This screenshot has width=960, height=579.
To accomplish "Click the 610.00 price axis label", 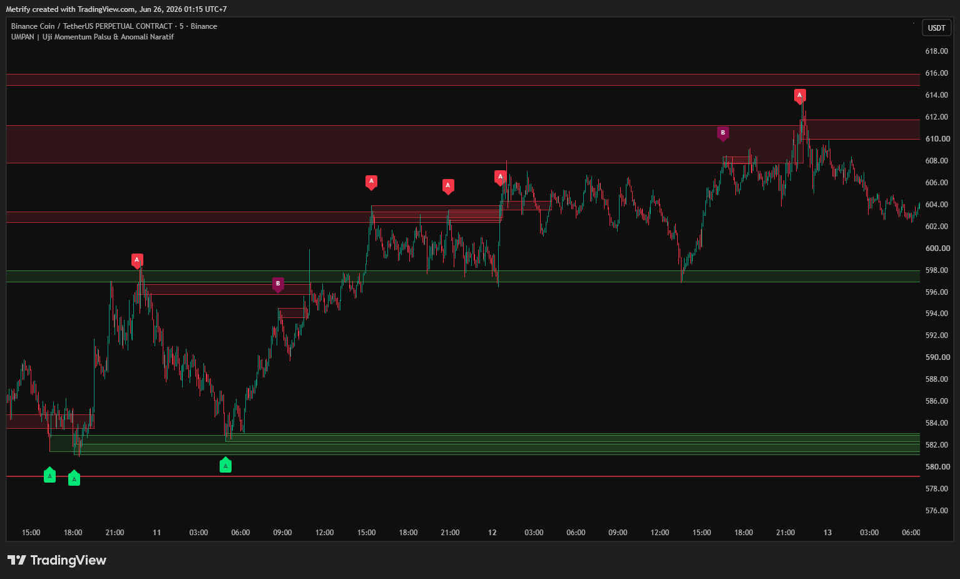I will click(937, 139).
